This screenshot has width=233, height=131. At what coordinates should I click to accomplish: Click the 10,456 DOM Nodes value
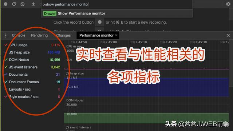55,60
